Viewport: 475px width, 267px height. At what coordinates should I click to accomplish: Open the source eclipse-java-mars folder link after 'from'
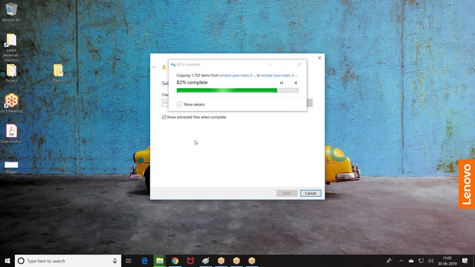(237, 75)
